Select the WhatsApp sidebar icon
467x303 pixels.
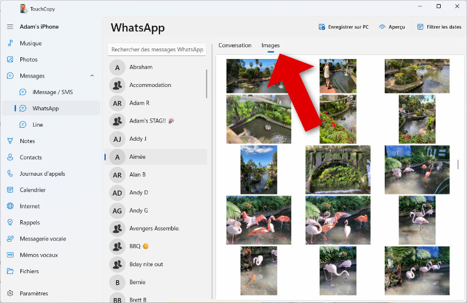23,109
